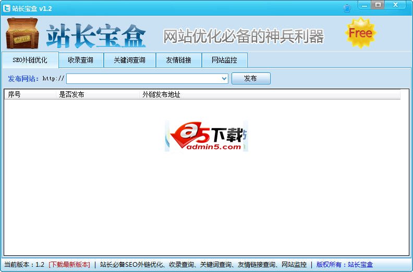The width and height of the screenshot is (413, 272).
Task: Click the 发布网站 label
Action: (x=23, y=79)
